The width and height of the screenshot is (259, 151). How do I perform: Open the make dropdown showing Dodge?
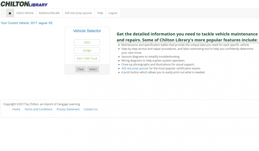87,50
